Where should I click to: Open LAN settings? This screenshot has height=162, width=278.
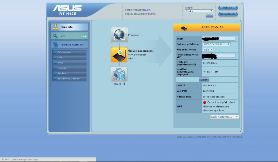[x=69, y=57]
